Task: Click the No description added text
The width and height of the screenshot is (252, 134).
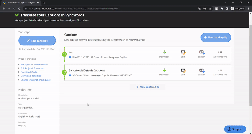Action: click(x=29, y=98)
